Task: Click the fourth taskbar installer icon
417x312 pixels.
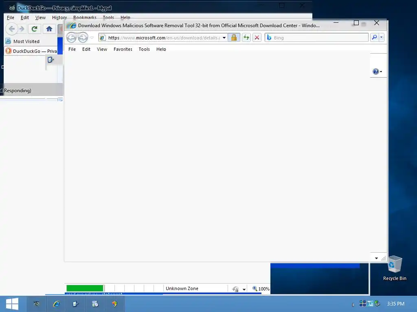Action: coord(95,304)
